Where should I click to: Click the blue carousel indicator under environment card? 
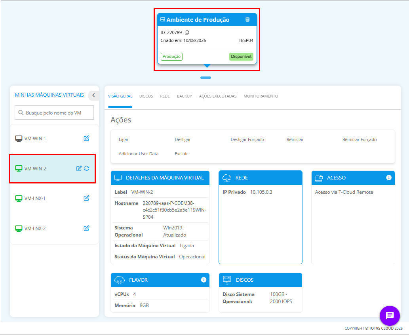(205, 78)
